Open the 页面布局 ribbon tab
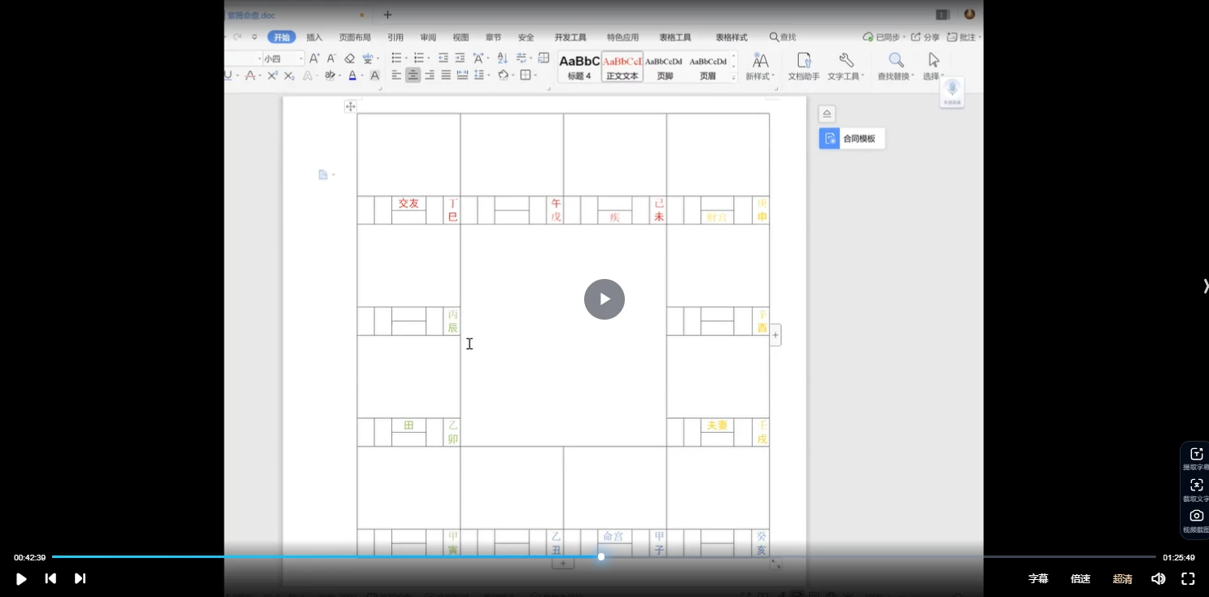The height and width of the screenshot is (597, 1209). (355, 37)
